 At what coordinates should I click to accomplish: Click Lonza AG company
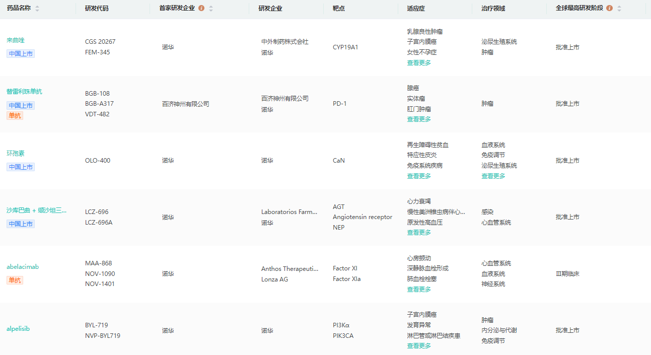coord(275,279)
